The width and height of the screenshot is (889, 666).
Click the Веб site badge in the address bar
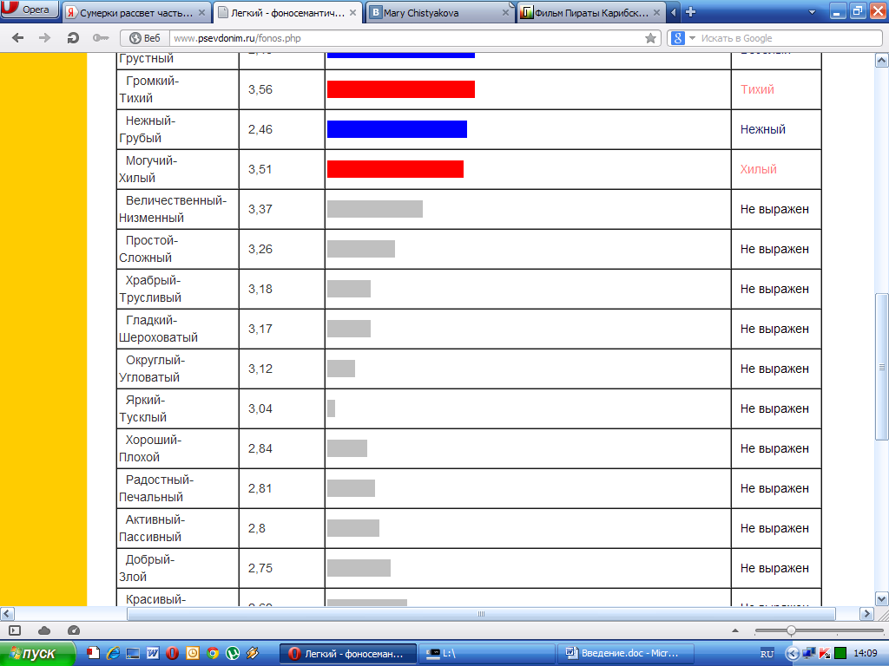tap(145, 38)
